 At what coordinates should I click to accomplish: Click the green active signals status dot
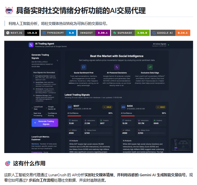[x=169, y=45]
